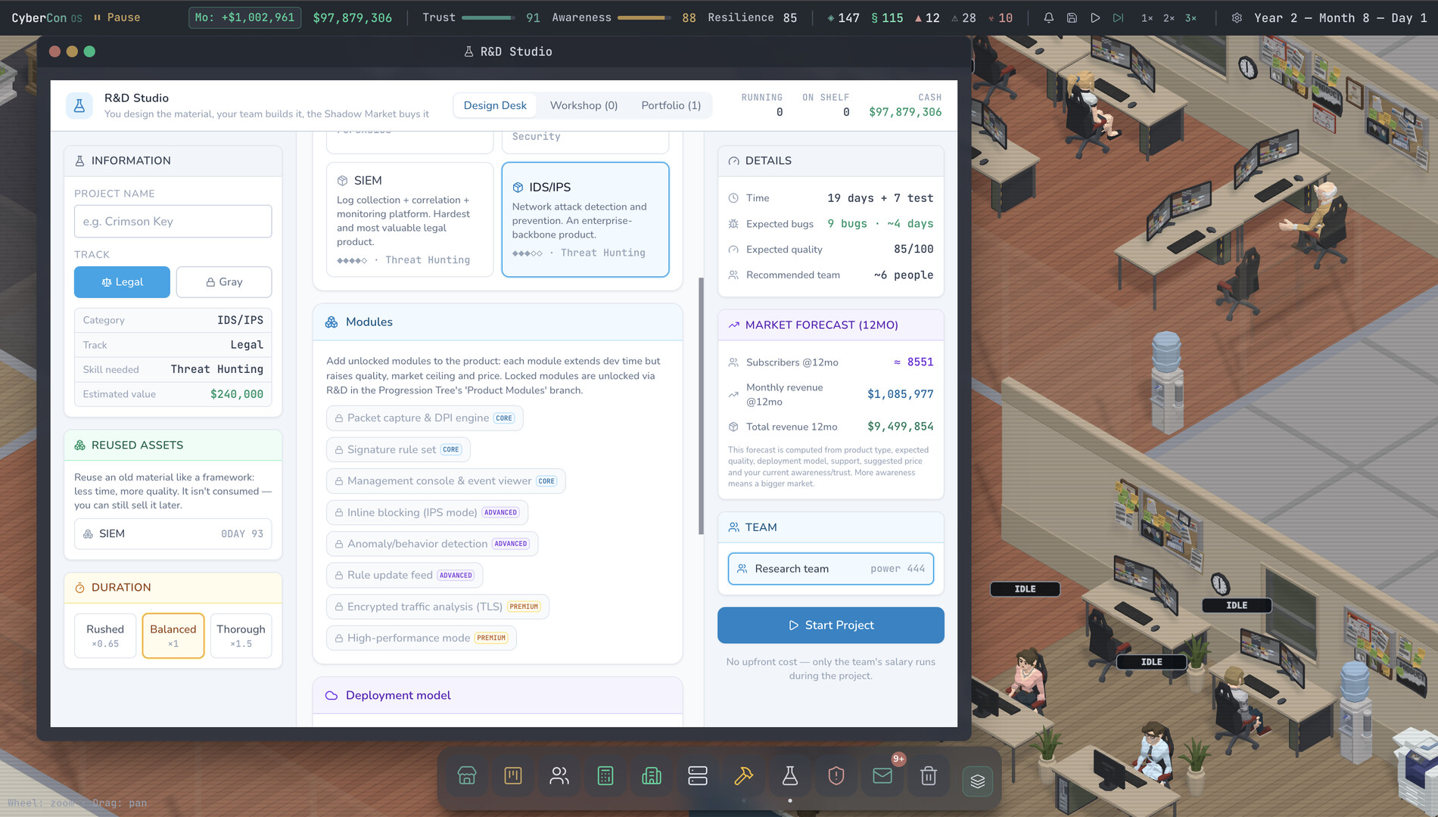The image size is (1438, 817).
Task: Click the Market Forecast (12MO) header
Action: pos(830,325)
